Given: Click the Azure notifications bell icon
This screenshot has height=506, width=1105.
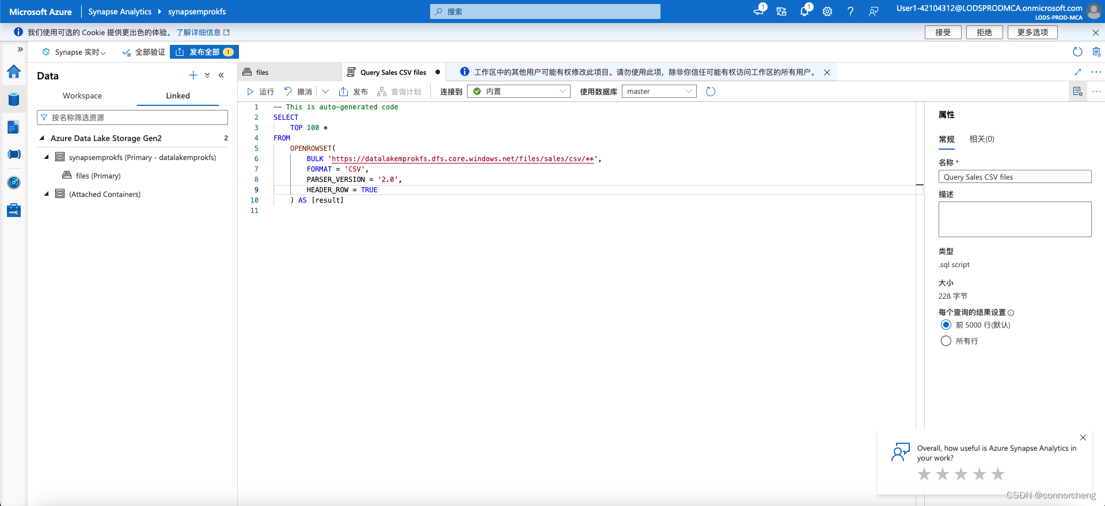Looking at the screenshot, I should pyautogui.click(x=804, y=11).
